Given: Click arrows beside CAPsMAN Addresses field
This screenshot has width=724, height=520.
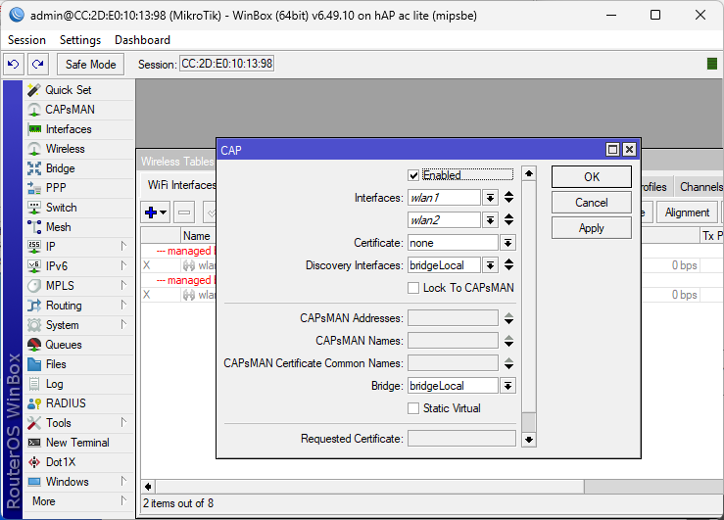Looking at the screenshot, I should pos(508,318).
